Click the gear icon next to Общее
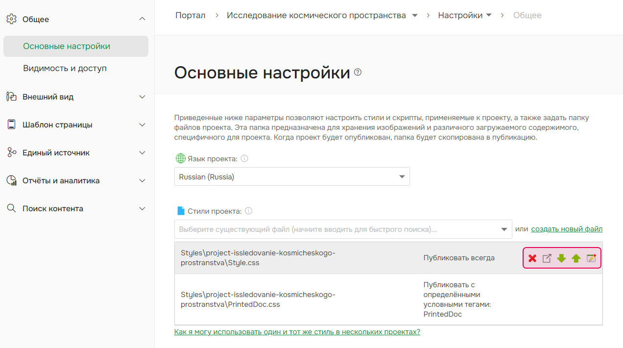Screen dimensions: 623x348 tap(12, 19)
